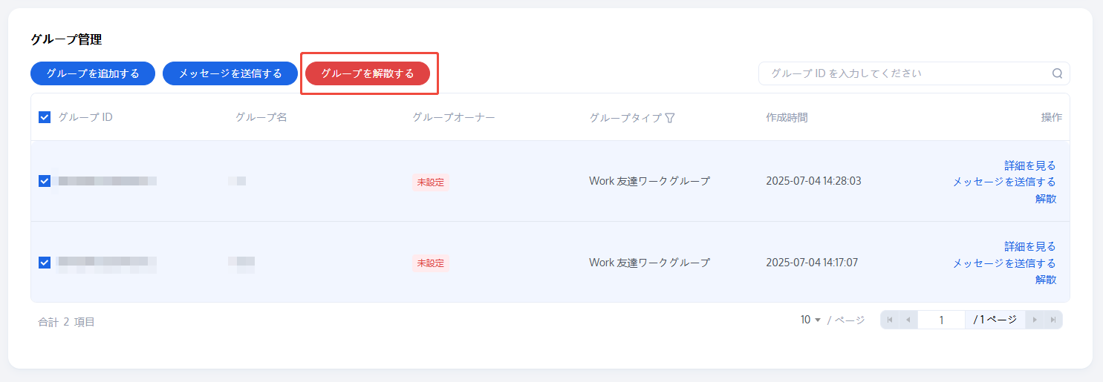Click 解散 link in the 14:28:03 row
The height and width of the screenshot is (382, 1103).
(x=1046, y=198)
